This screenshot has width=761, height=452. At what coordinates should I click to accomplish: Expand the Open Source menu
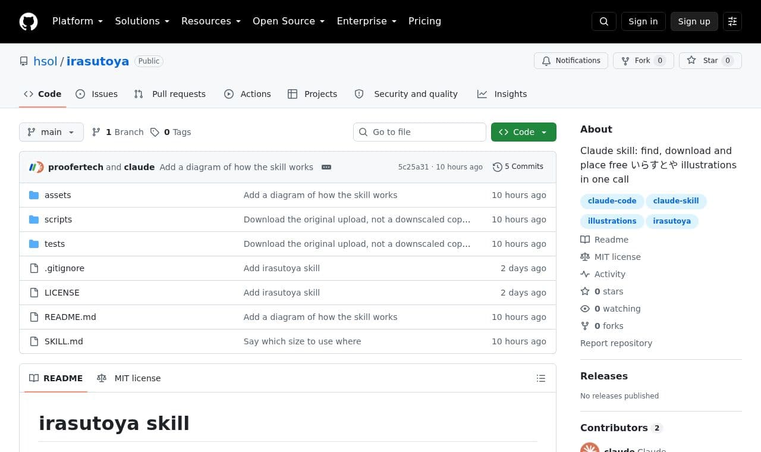tap(288, 21)
